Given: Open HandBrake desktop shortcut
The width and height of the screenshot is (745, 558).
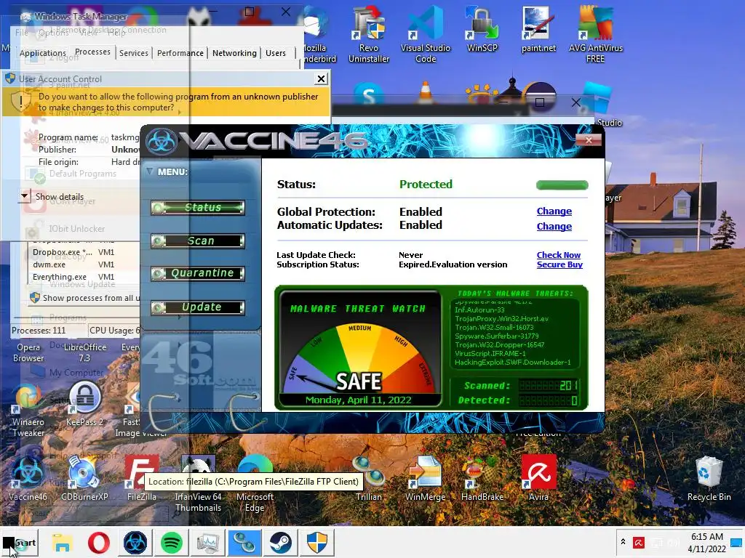Looking at the screenshot, I should [482, 477].
